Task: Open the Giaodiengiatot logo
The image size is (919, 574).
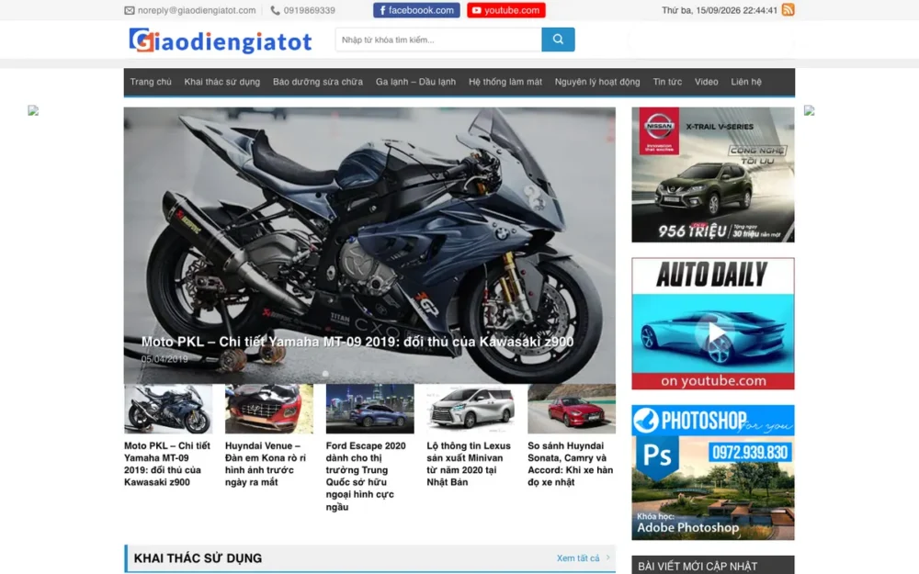Action: (x=221, y=40)
